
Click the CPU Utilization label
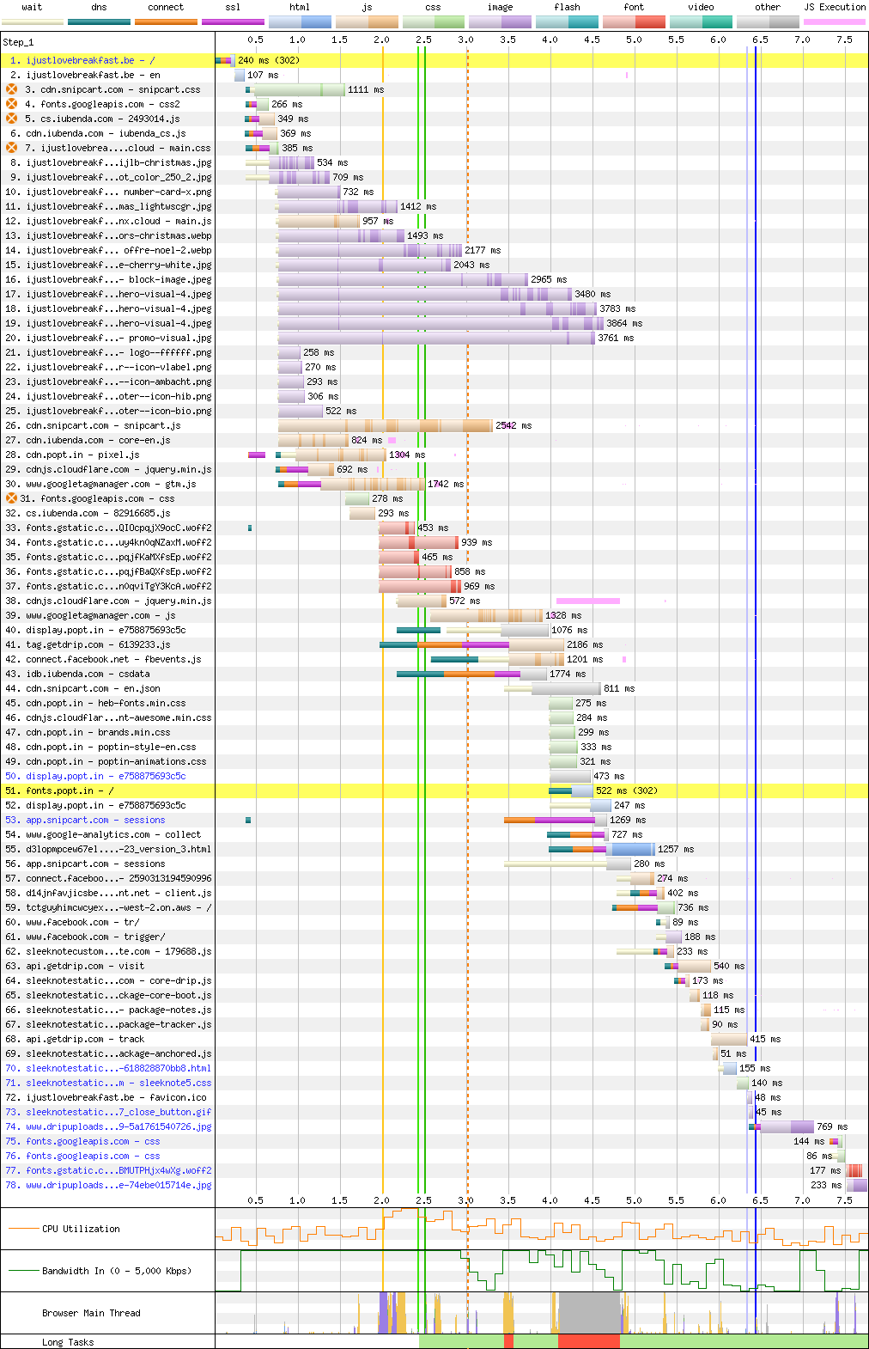point(81,1229)
